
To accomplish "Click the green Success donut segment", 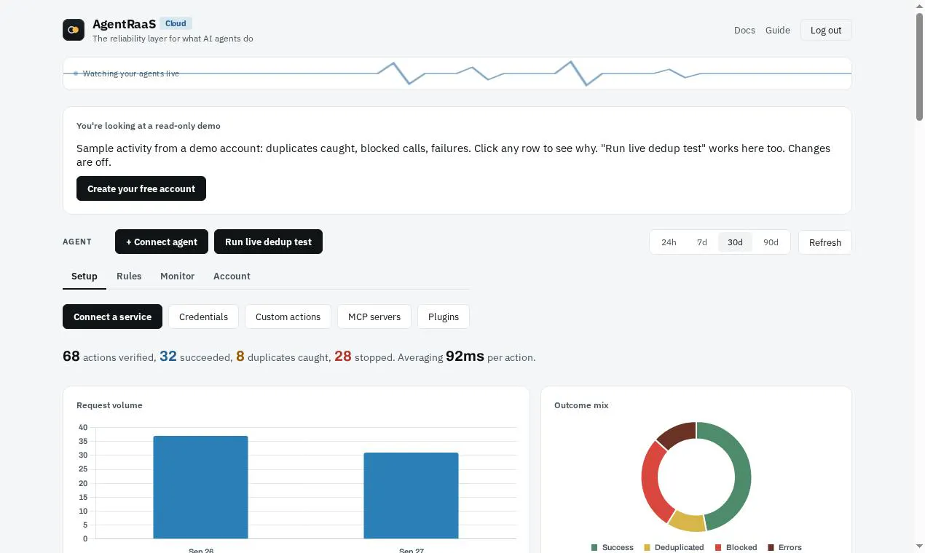I will (741, 473).
